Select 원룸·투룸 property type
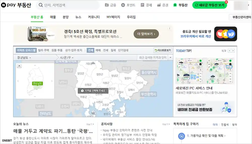252x144 pixels. pos(57,50)
